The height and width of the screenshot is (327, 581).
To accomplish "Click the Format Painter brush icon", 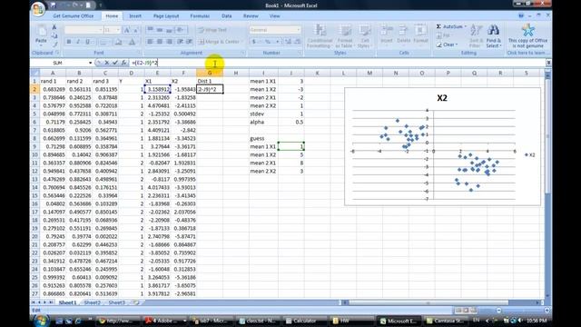I will pyautogui.click(x=54, y=45).
